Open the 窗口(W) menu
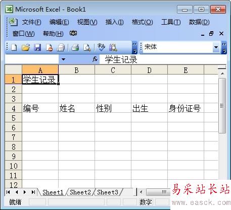 [x=23, y=34]
